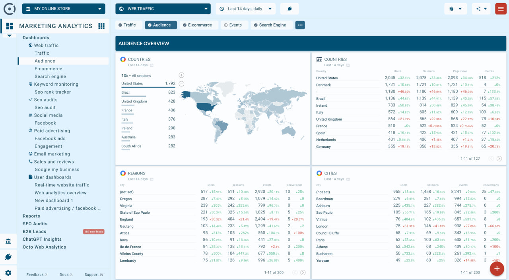Open the Feedback link
The width and height of the screenshot is (509, 280).
tap(37, 274)
